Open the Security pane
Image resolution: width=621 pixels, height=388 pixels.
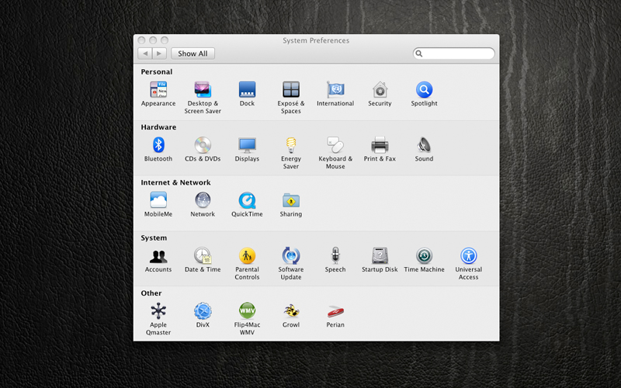tap(380, 90)
